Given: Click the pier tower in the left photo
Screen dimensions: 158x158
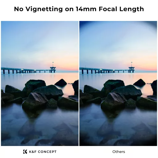Looking at the screenshot, I should pos(53,70).
